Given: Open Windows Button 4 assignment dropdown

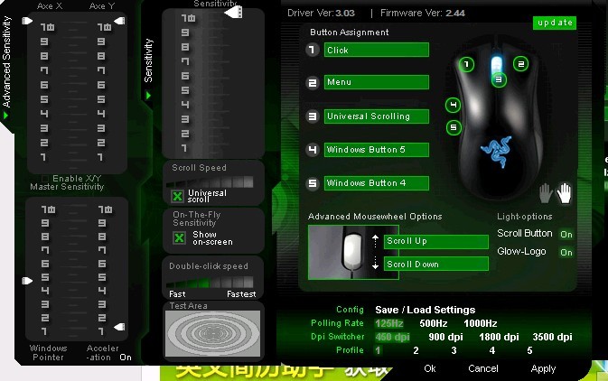Looking at the screenshot, I should point(377,183).
